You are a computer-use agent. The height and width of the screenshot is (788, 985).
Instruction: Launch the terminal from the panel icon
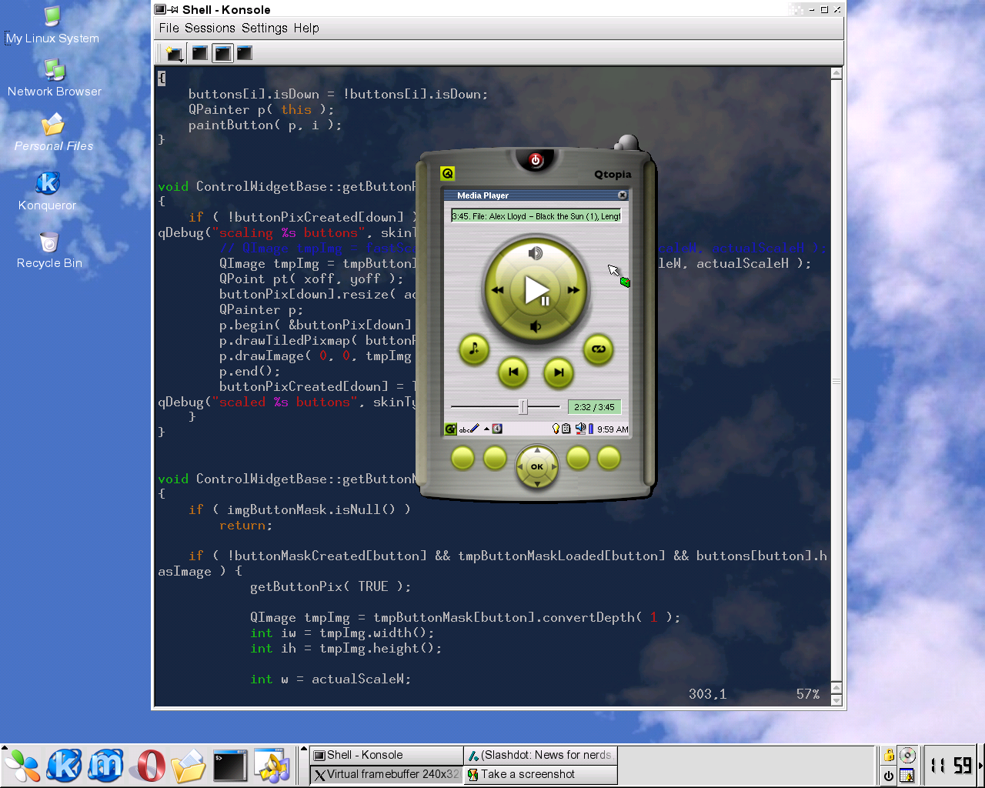(x=229, y=766)
